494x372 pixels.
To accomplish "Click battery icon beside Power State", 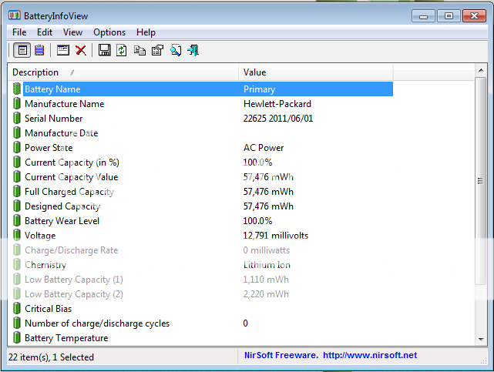I will (17, 148).
